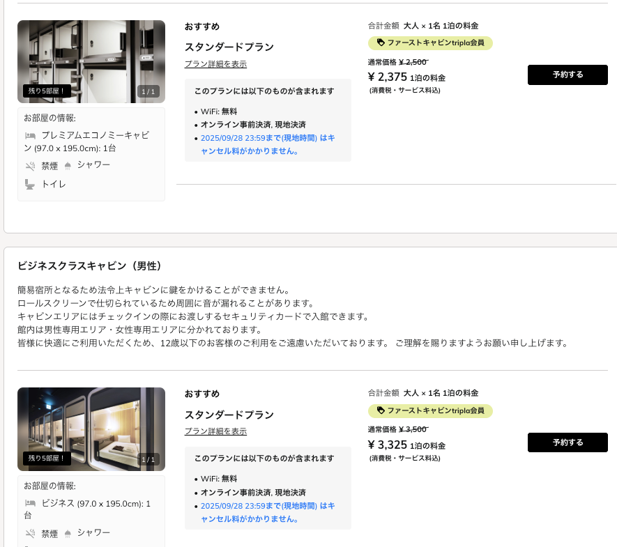Click the bed icon beside ビジネス room info

(x=30, y=503)
